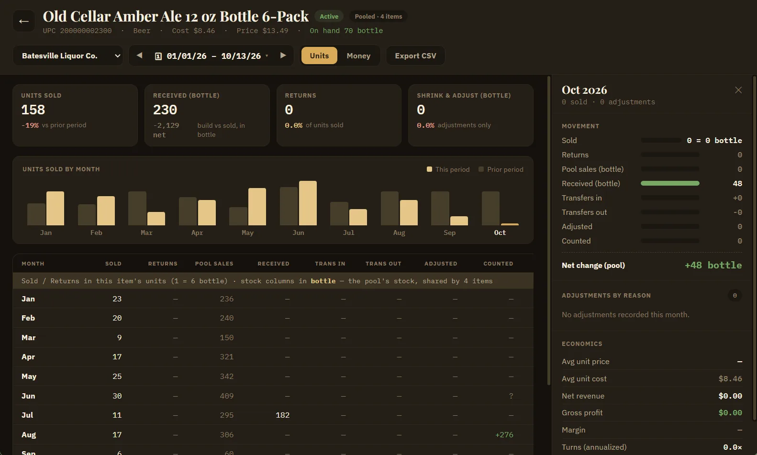The height and width of the screenshot is (455, 757).
Task: Click the Shrink & Adjust summary card
Action: 471,115
